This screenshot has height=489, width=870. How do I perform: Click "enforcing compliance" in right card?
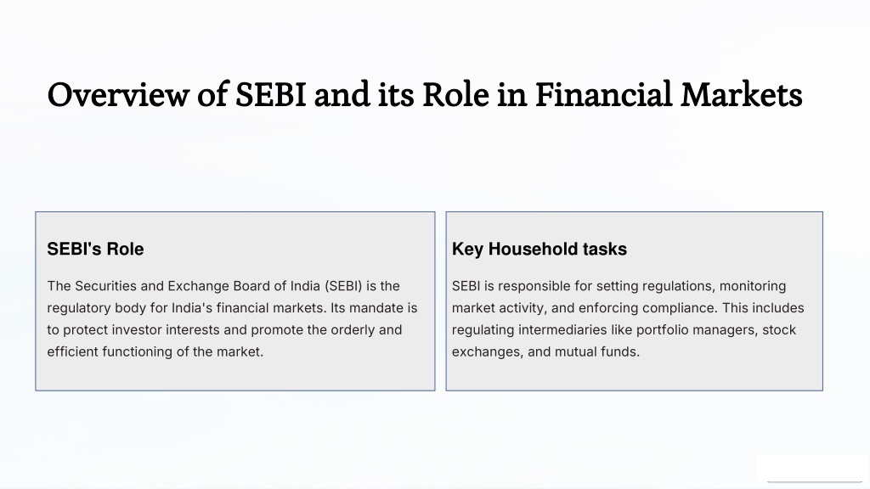647,307
